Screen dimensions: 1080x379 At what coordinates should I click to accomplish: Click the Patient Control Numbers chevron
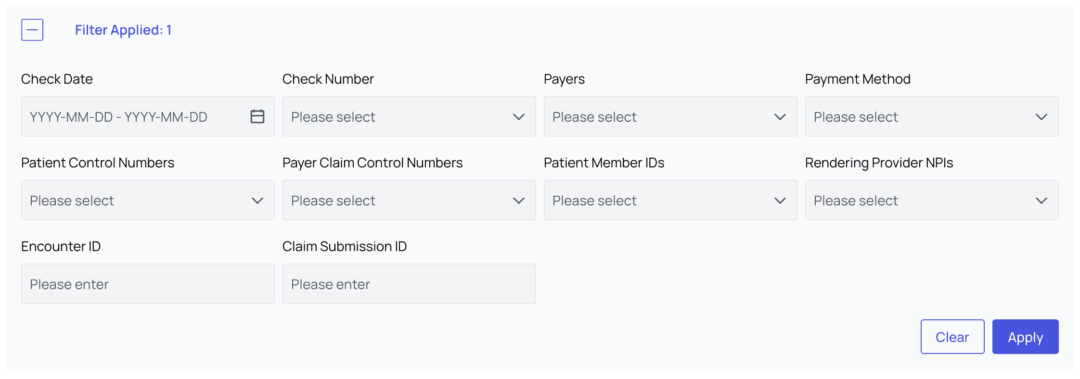pyautogui.click(x=257, y=201)
